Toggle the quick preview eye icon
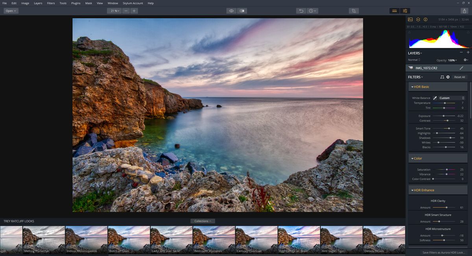The image size is (472, 256). click(x=231, y=11)
